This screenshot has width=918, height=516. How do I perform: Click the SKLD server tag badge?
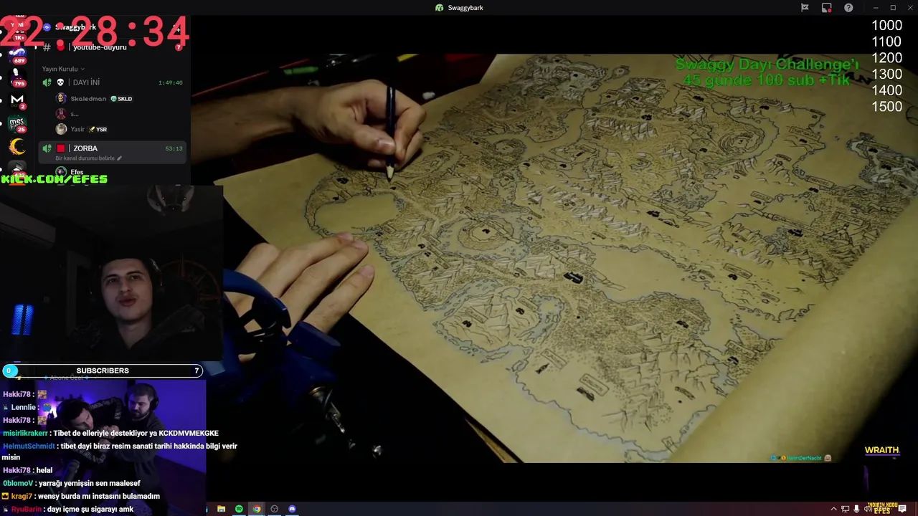[121, 99]
